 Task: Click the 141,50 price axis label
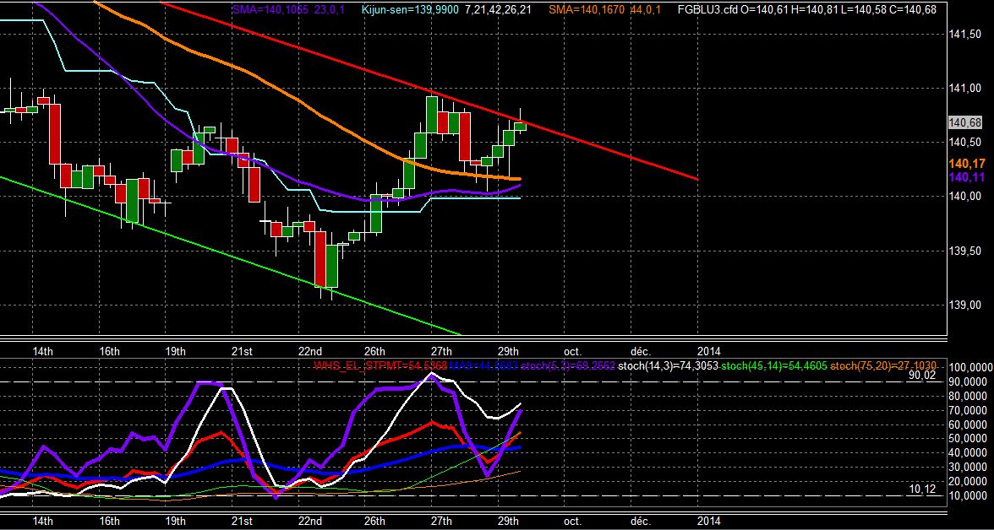964,35
